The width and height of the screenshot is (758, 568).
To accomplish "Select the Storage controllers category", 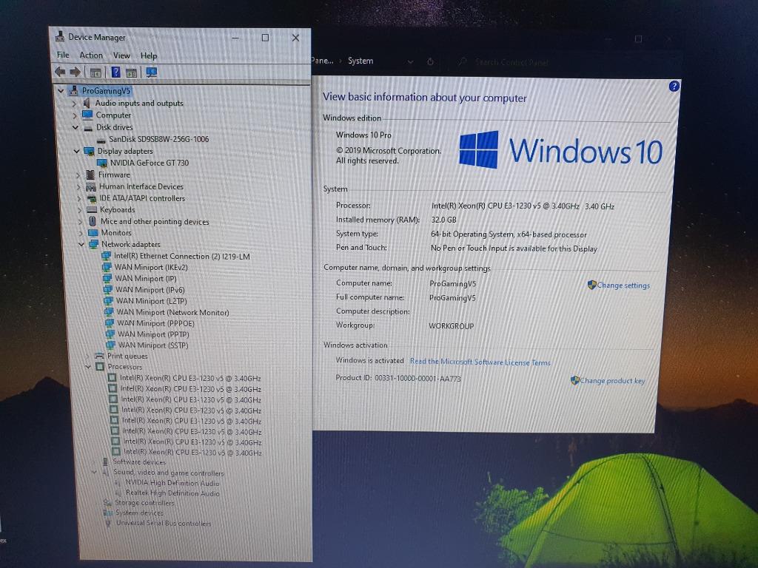I will pos(144,503).
